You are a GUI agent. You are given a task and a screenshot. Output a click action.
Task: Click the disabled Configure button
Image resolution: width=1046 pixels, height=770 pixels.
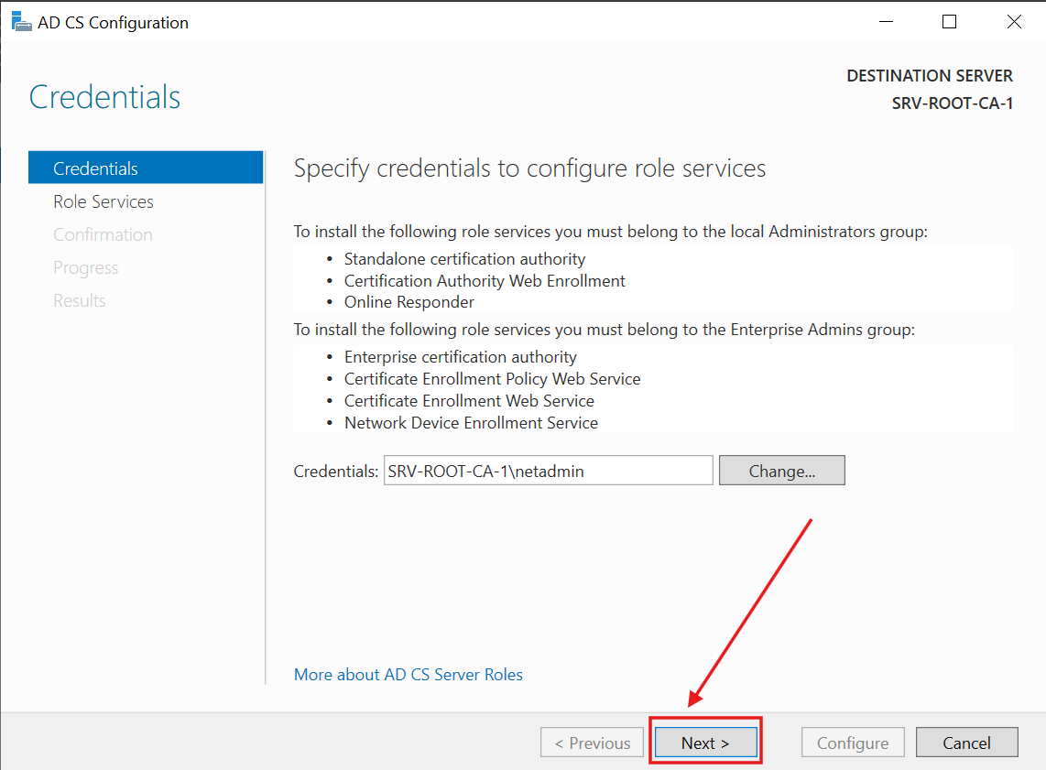[853, 742]
